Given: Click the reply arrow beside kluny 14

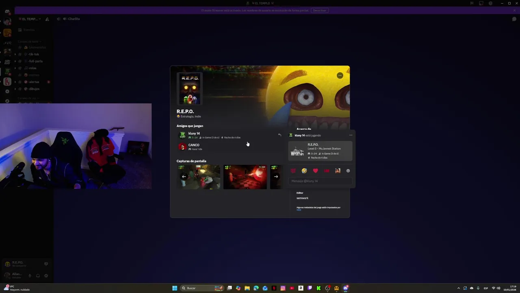Looking at the screenshot, I should (x=279, y=135).
